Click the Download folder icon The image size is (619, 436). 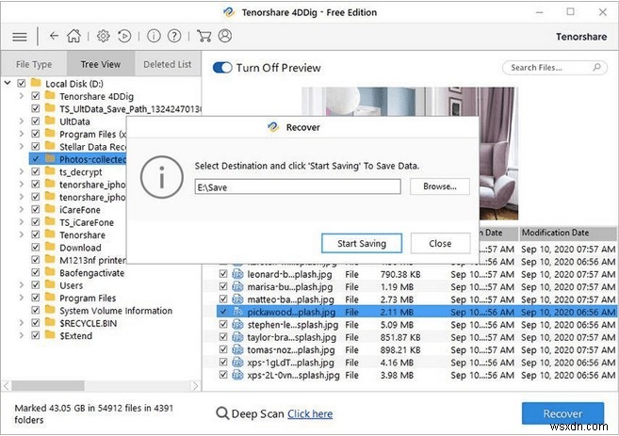50,247
